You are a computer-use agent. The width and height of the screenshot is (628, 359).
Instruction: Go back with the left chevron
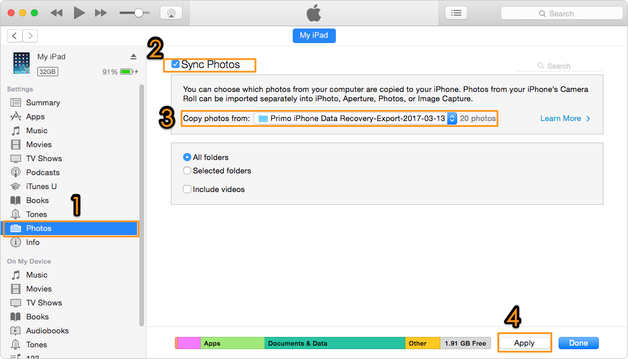coord(15,35)
